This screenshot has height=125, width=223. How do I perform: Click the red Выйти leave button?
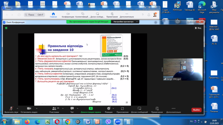pos(196,110)
